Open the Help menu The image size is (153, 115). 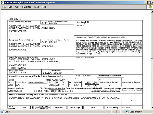pyautogui.click(x=44, y=7)
